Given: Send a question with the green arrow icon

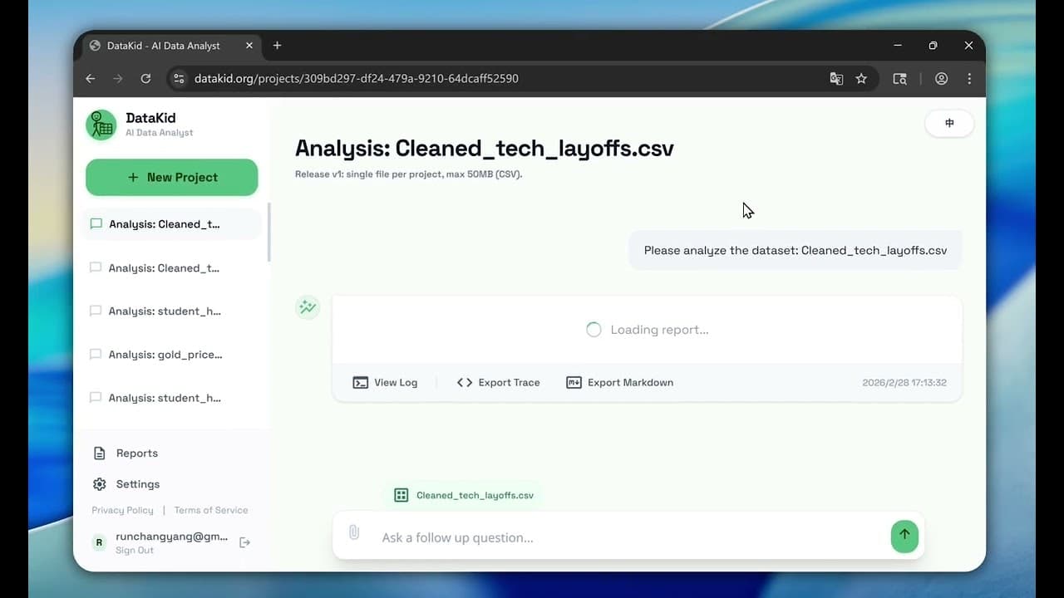Looking at the screenshot, I should coord(904,536).
